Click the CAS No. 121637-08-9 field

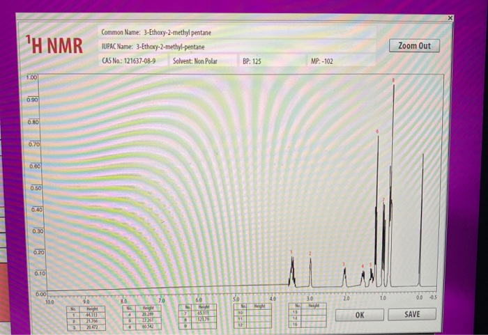point(133,61)
